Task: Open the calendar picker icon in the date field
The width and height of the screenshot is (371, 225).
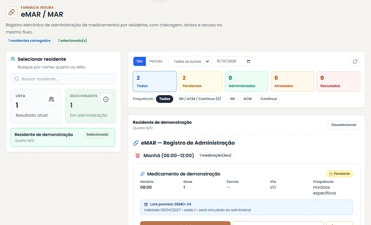Action: 248,61
